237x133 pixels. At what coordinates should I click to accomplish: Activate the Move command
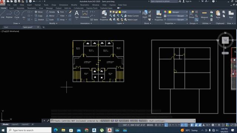[x=39, y=12]
